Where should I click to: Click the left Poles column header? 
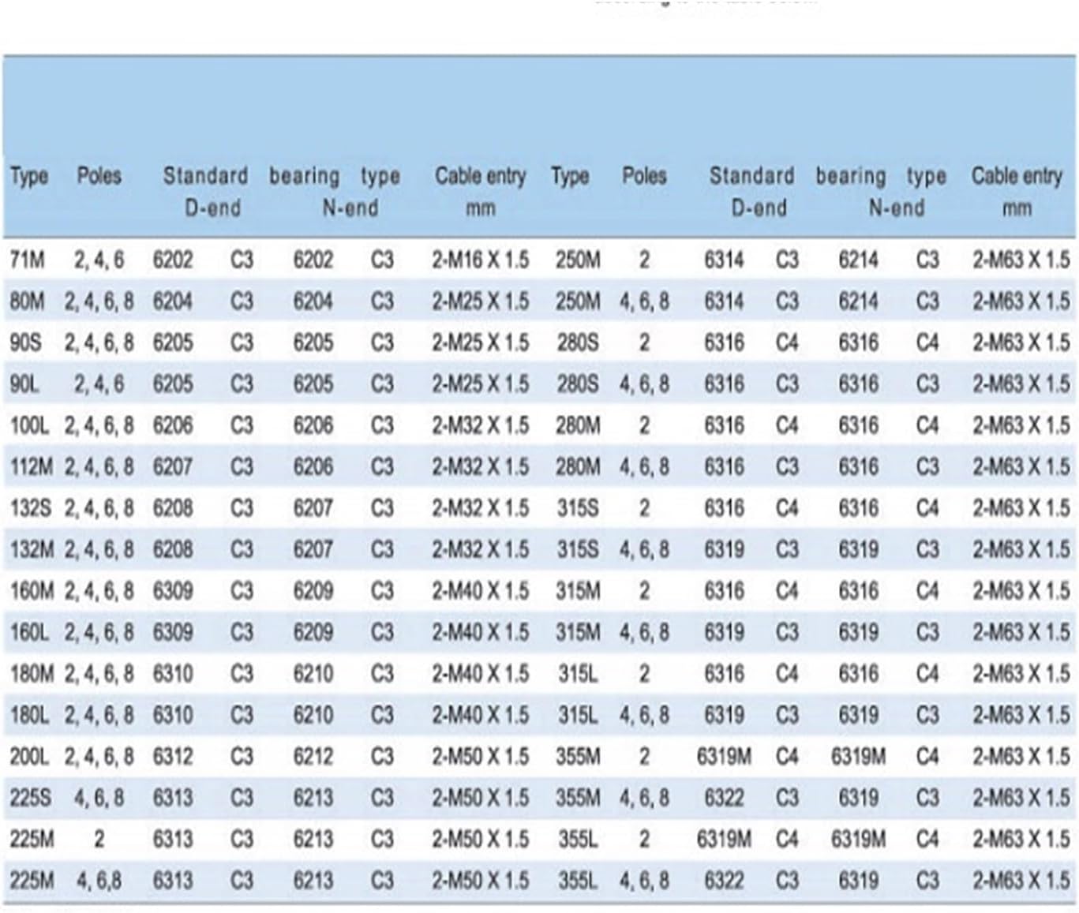(99, 175)
